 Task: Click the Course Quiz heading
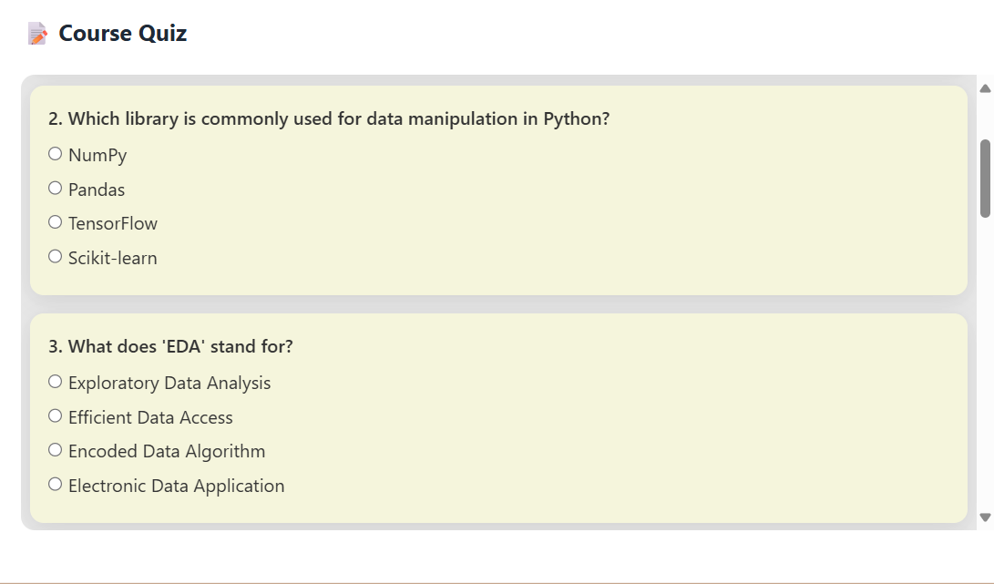coord(123,34)
